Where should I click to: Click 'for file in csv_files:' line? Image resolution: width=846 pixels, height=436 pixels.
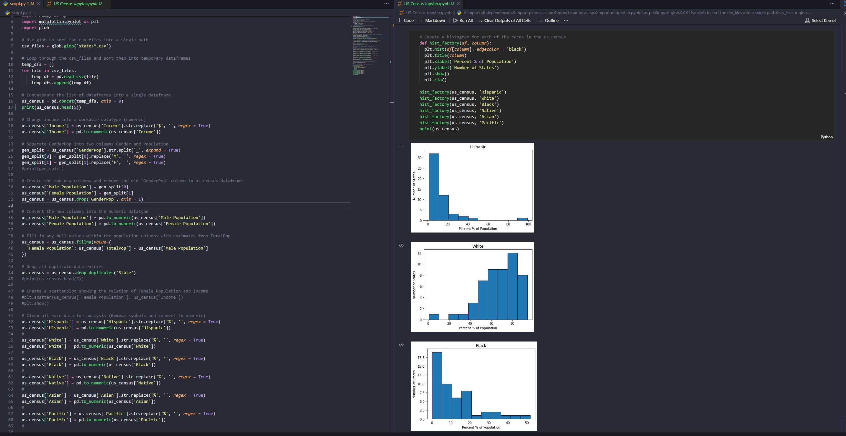point(49,71)
